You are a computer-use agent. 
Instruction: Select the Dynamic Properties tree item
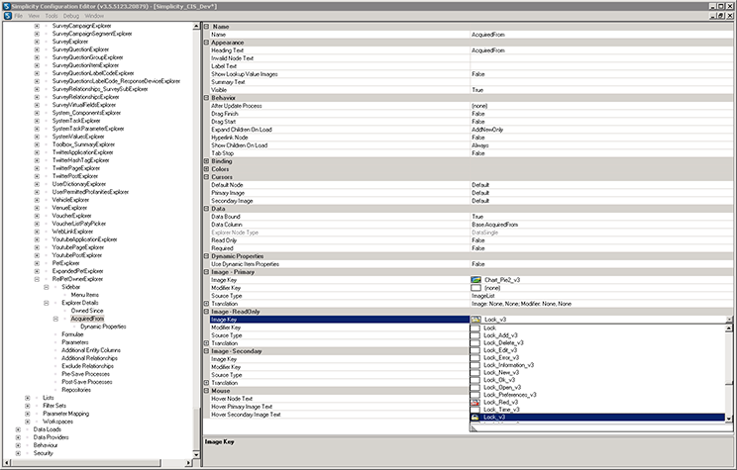click(x=103, y=327)
